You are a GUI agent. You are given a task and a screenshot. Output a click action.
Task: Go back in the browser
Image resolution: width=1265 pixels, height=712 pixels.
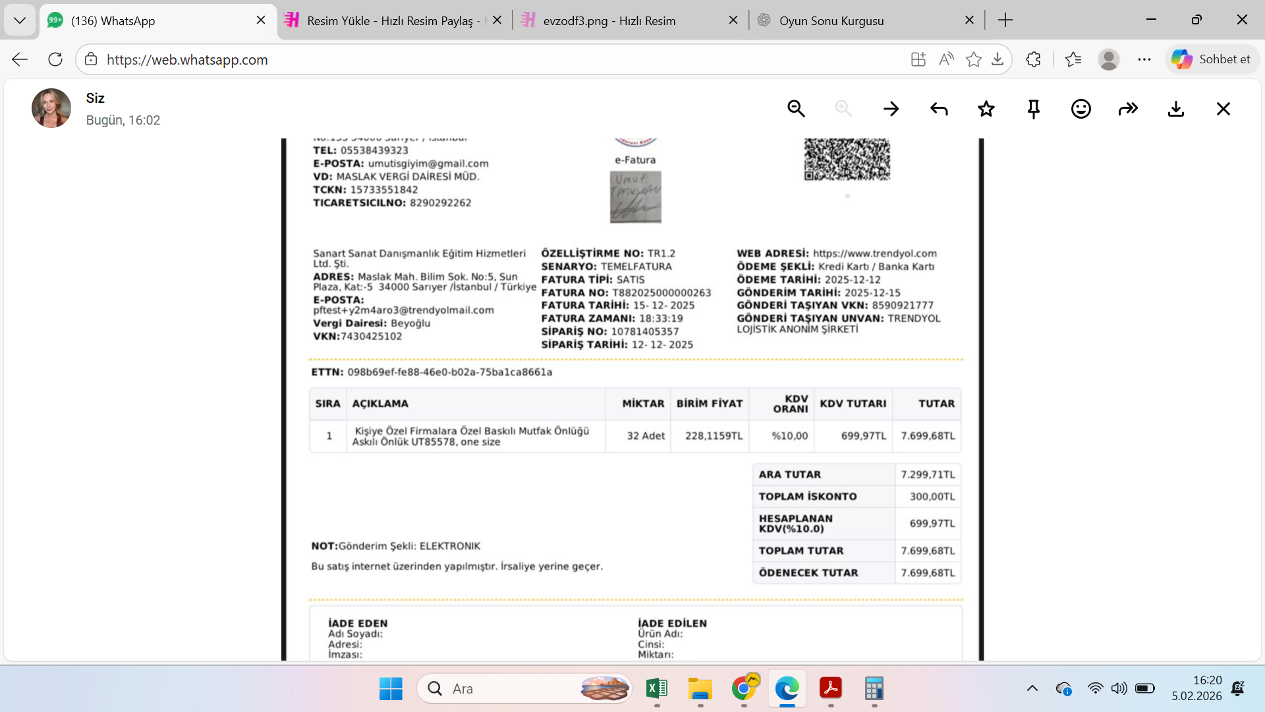click(x=20, y=59)
